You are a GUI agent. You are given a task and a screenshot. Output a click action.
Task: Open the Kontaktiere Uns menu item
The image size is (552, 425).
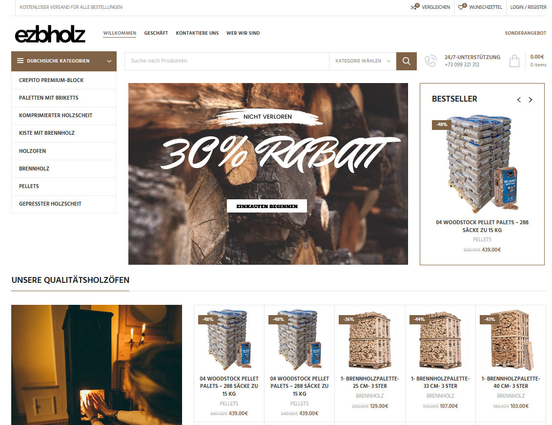(x=197, y=33)
